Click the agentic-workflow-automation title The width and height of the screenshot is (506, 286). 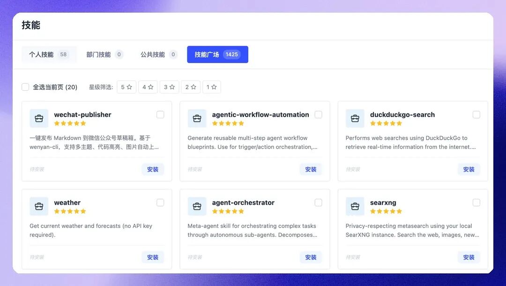(x=260, y=114)
